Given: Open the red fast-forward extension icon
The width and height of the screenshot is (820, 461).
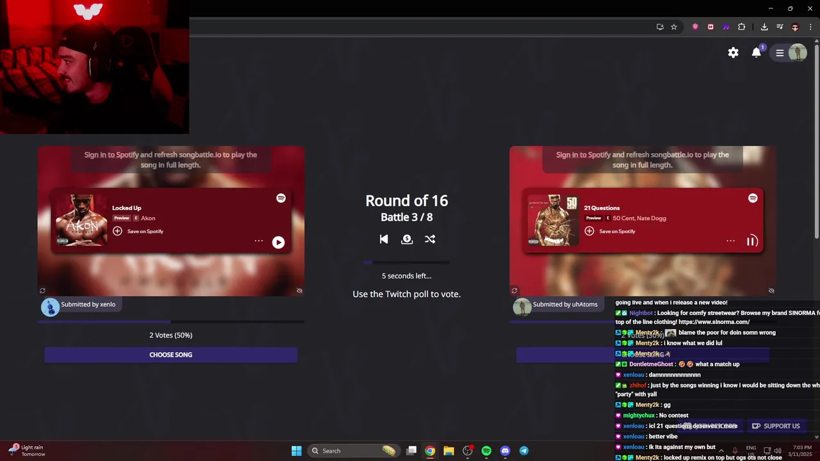Looking at the screenshot, I should coord(710,27).
